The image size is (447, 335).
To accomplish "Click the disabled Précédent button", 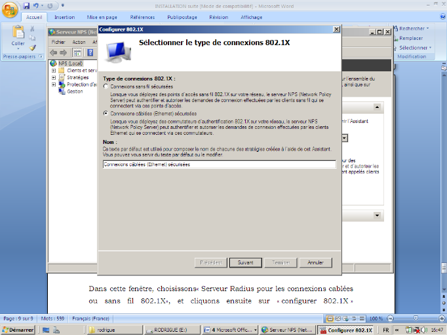I will [211, 262].
